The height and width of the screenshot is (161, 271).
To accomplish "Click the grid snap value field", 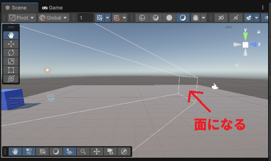I will click(x=85, y=18).
